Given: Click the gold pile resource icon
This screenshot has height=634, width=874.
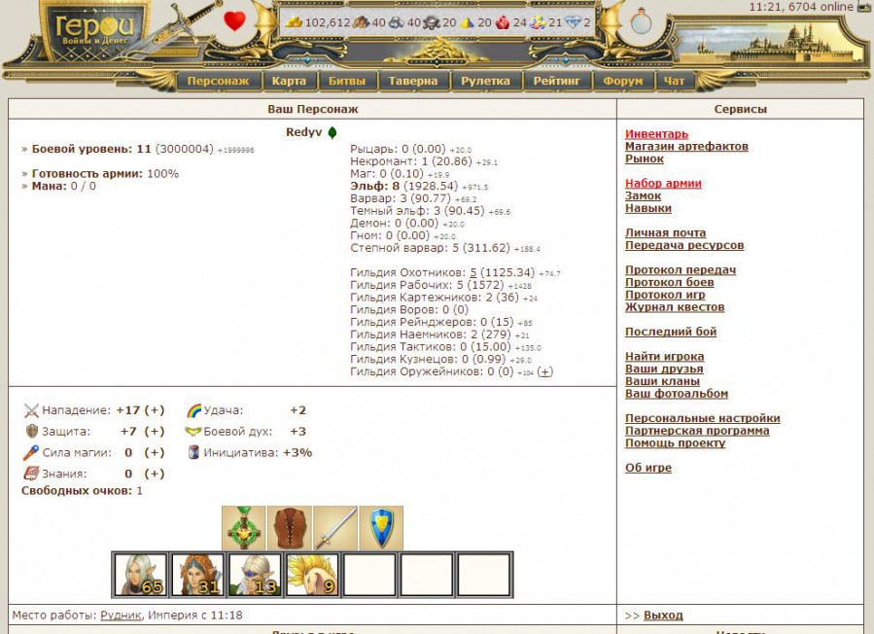Looking at the screenshot, I should tap(294, 22).
